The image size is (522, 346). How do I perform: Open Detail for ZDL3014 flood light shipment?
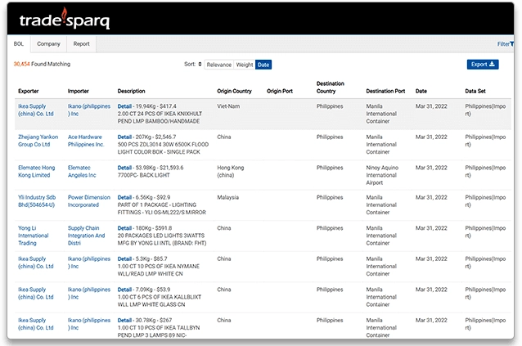(x=124, y=137)
